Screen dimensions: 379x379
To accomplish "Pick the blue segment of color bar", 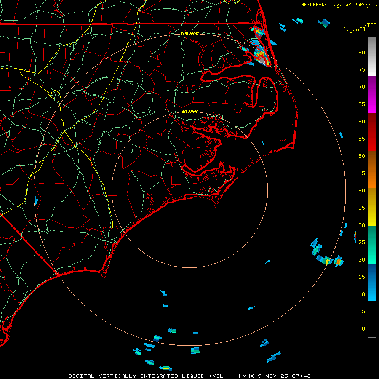I will (372, 282).
